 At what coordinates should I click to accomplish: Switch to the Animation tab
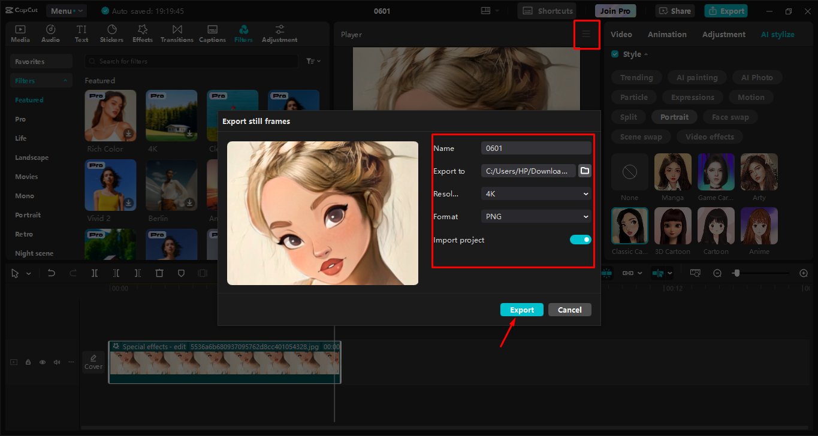667,34
